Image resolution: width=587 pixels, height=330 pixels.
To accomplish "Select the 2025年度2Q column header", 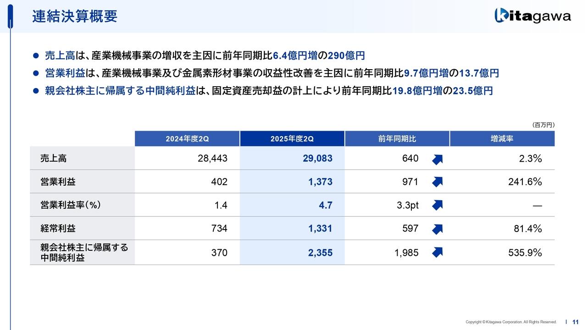I will pos(292,138).
